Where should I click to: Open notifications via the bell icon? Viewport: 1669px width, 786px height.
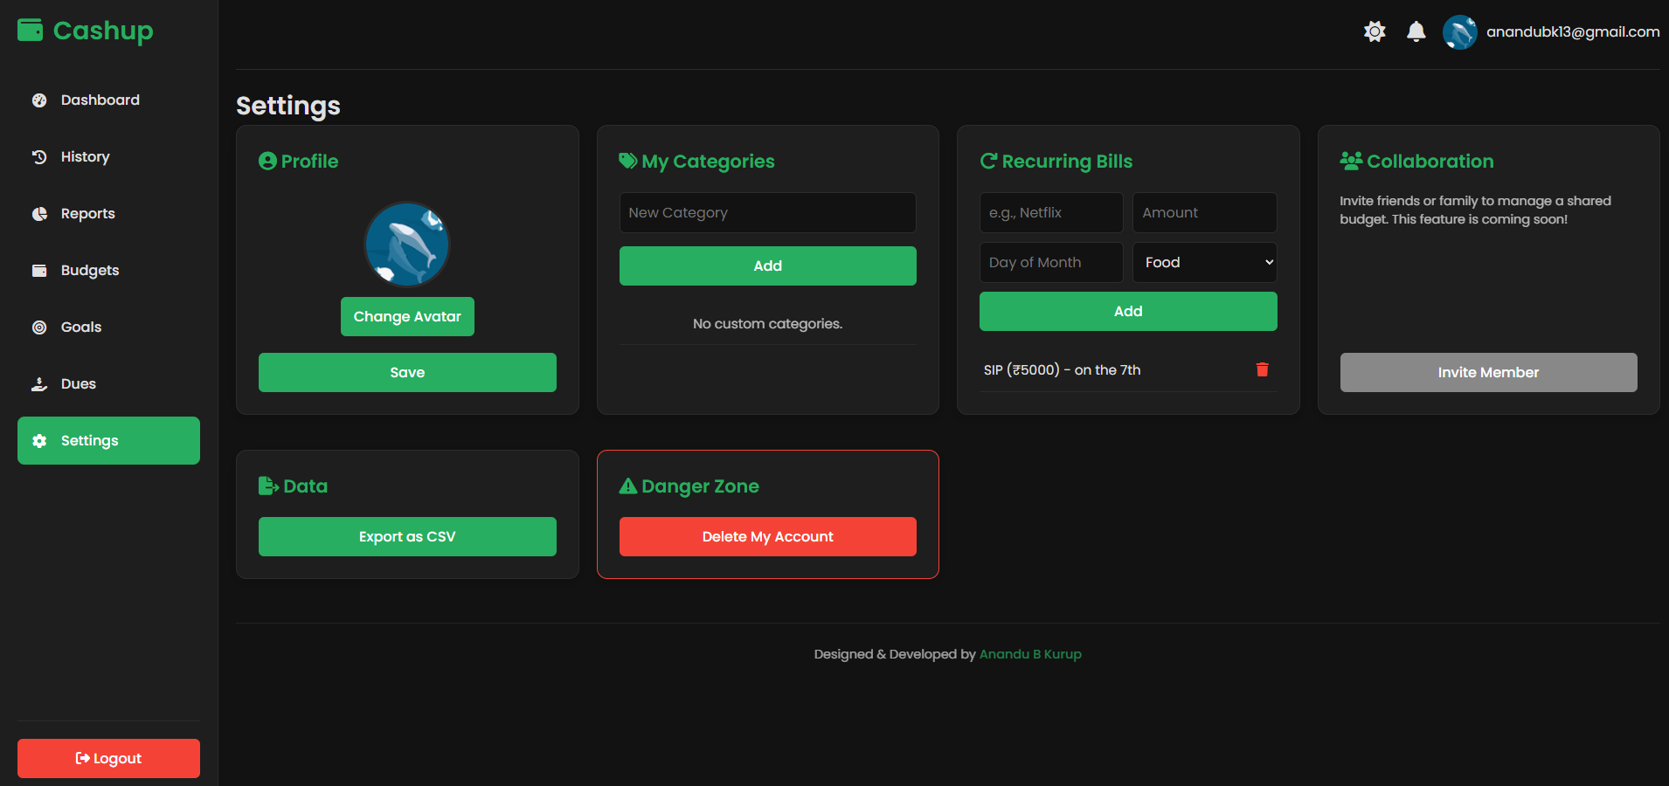(x=1416, y=31)
